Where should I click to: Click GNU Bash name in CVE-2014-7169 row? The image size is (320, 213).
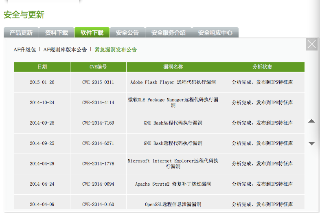[173, 123]
